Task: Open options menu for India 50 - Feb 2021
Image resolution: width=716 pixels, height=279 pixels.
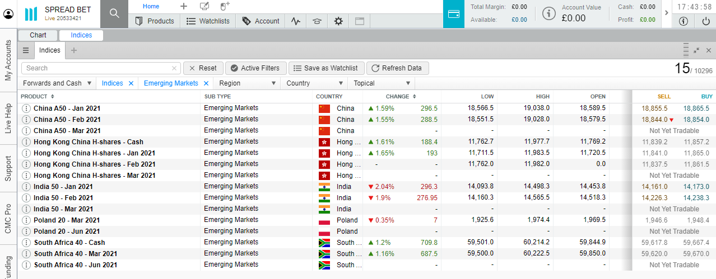Action: coord(26,198)
